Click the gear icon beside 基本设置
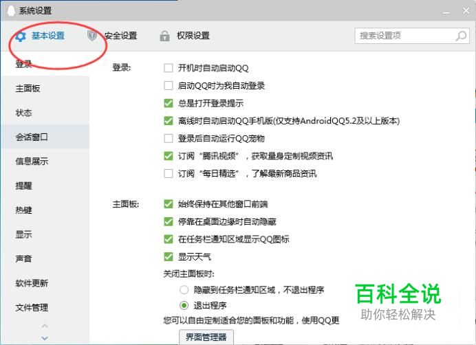 click(x=21, y=36)
